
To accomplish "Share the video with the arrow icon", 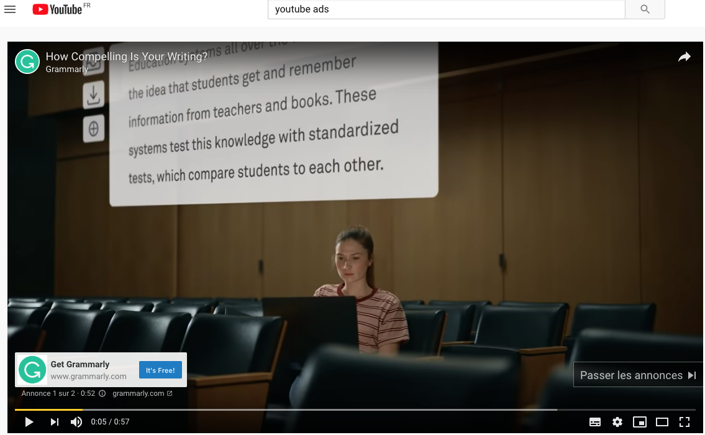I will pyautogui.click(x=685, y=57).
